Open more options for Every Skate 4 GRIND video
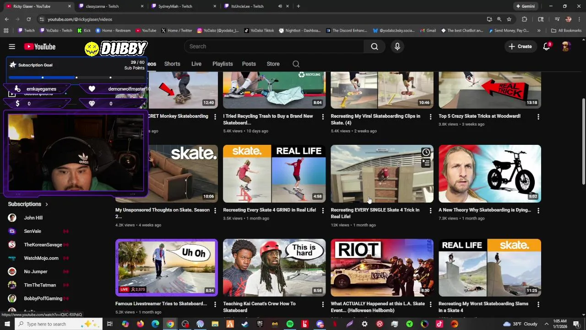This screenshot has height=330, width=586. point(323,211)
